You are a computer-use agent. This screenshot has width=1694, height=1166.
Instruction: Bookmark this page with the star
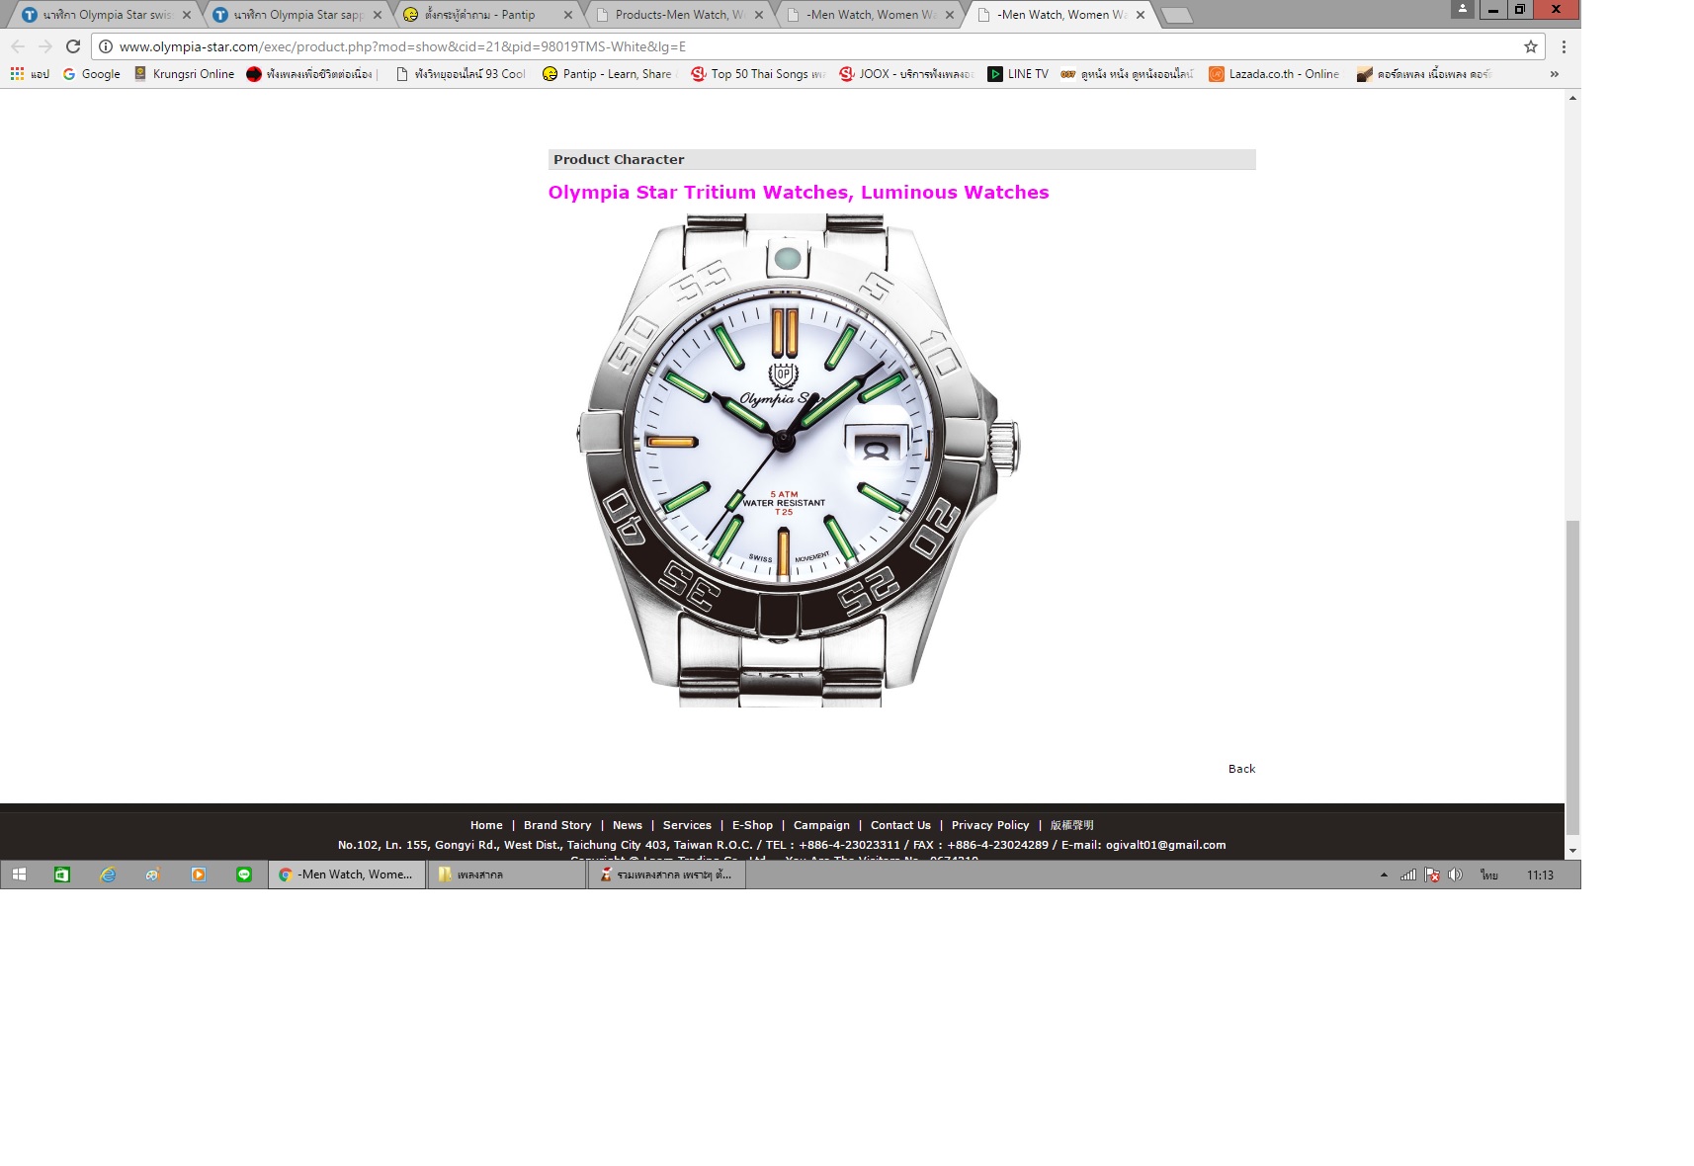[1530, 46]
